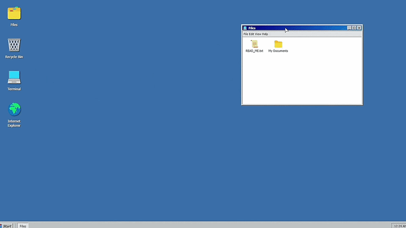This screenshot has height=228, width=406.
Task: Click the taskbar clock
Action: pyautogui.click(x=399, y=226)
